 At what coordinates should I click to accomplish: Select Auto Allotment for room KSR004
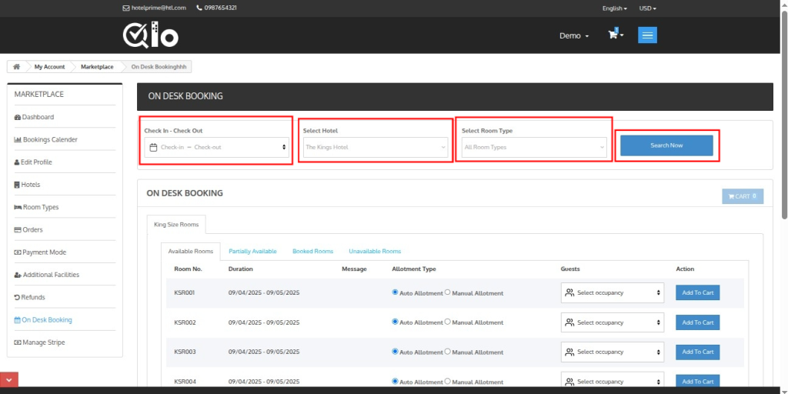pos(395,381)
